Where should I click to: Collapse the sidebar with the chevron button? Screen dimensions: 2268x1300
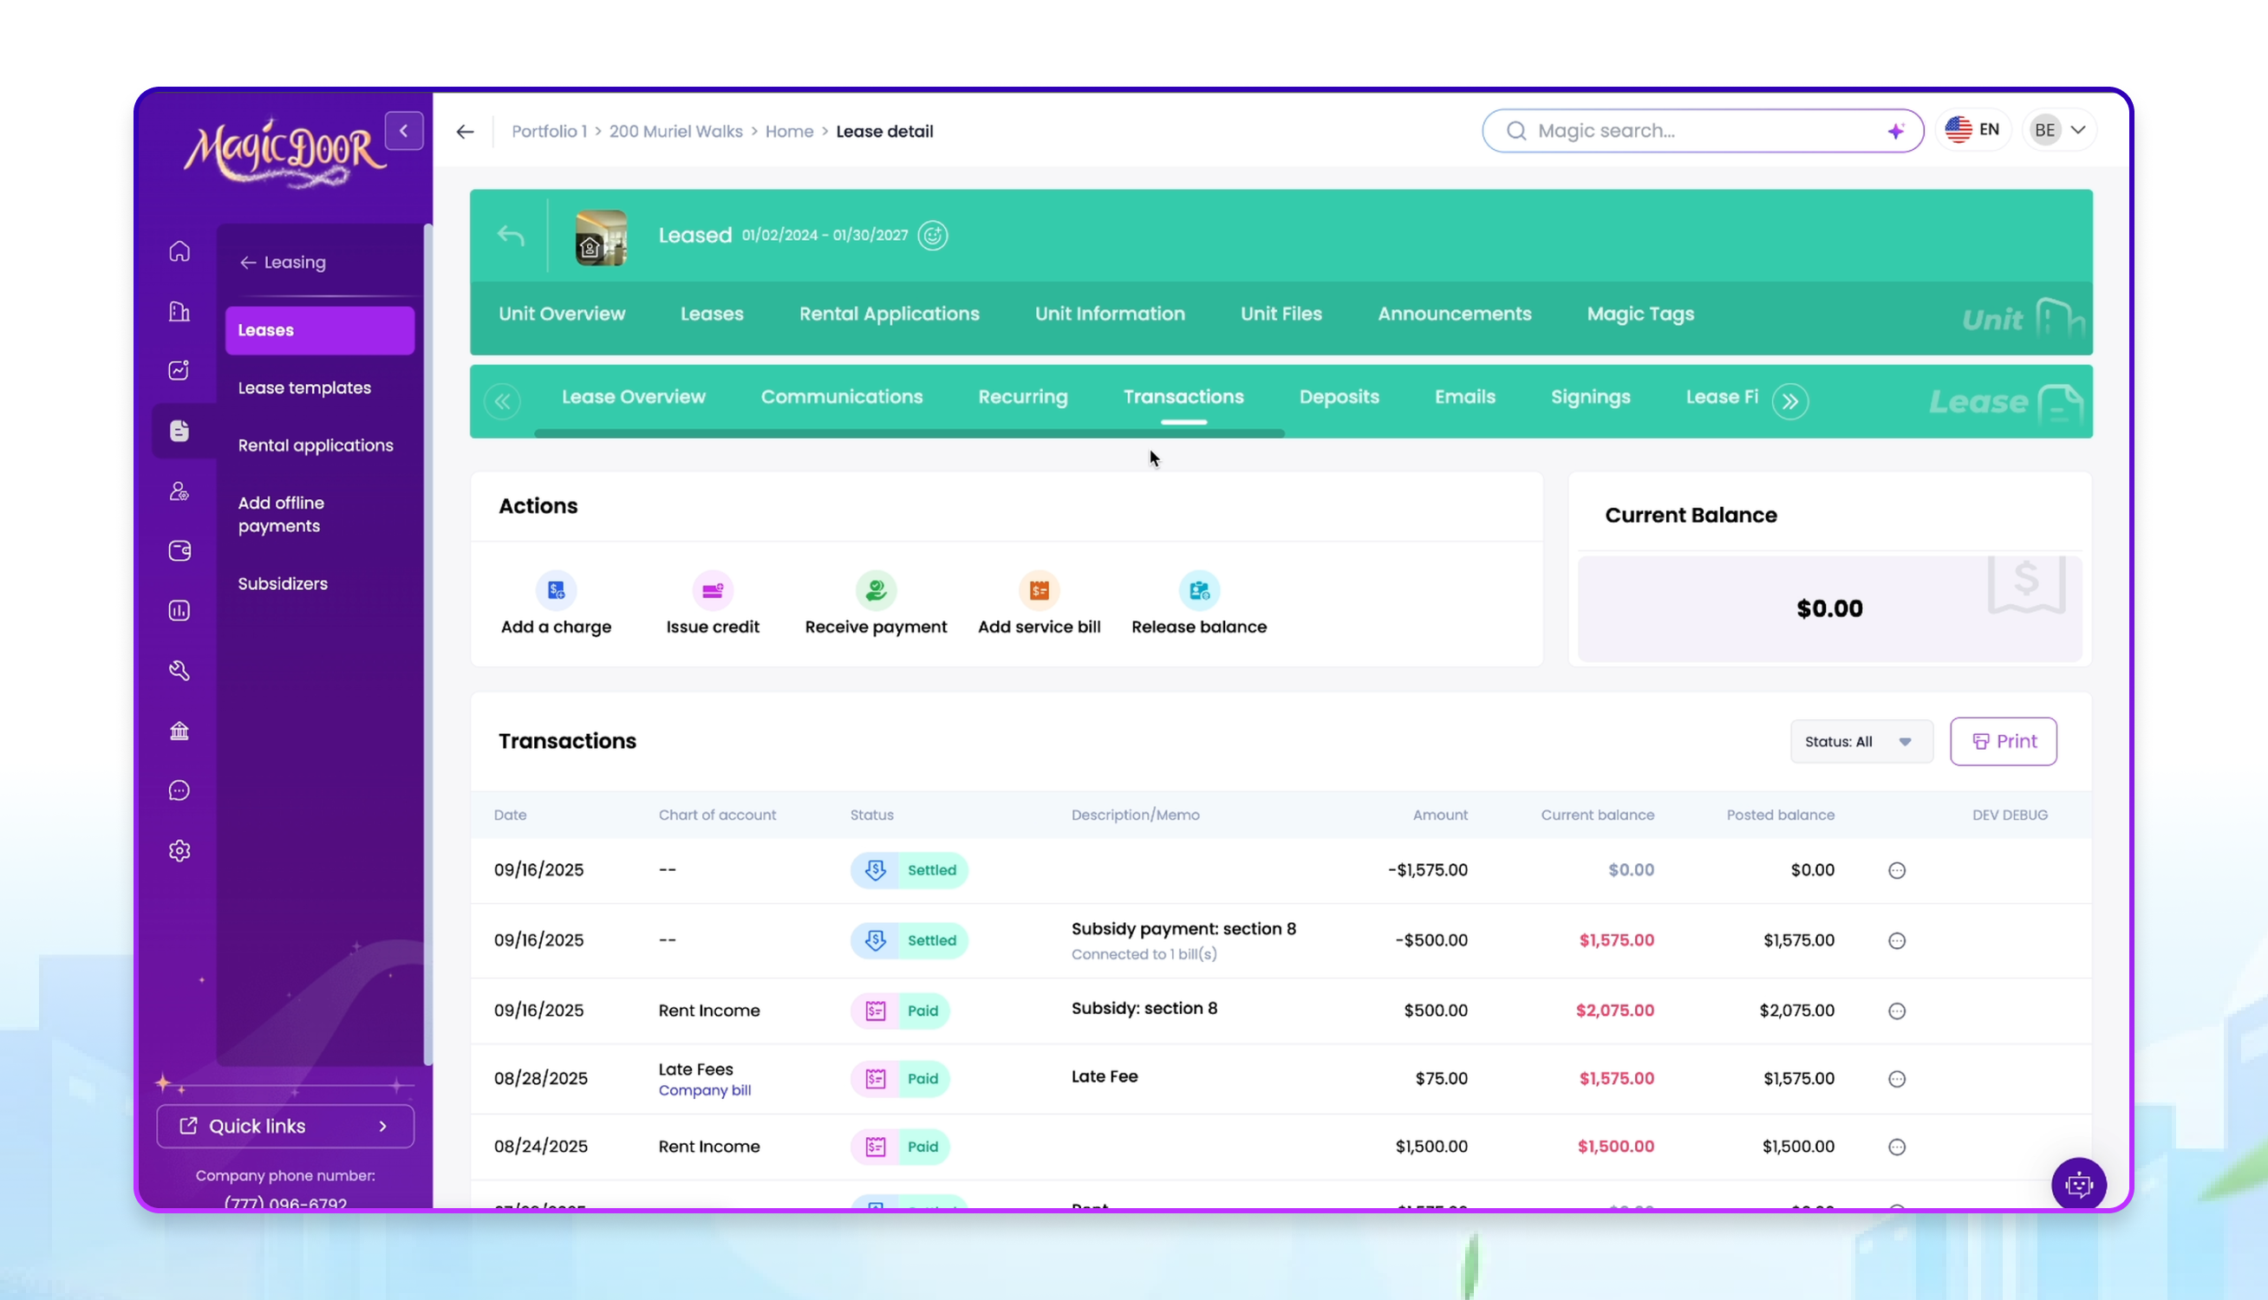404,130
